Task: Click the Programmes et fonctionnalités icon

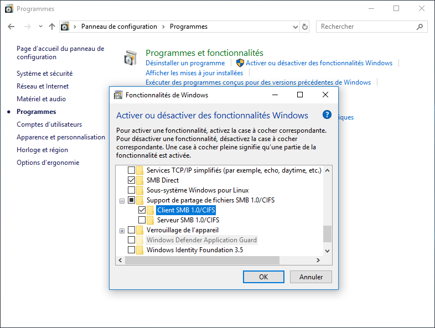Action: [x=131, y=58]
